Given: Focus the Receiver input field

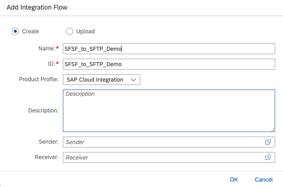Looking at the screenshot, I should [169, 157].
